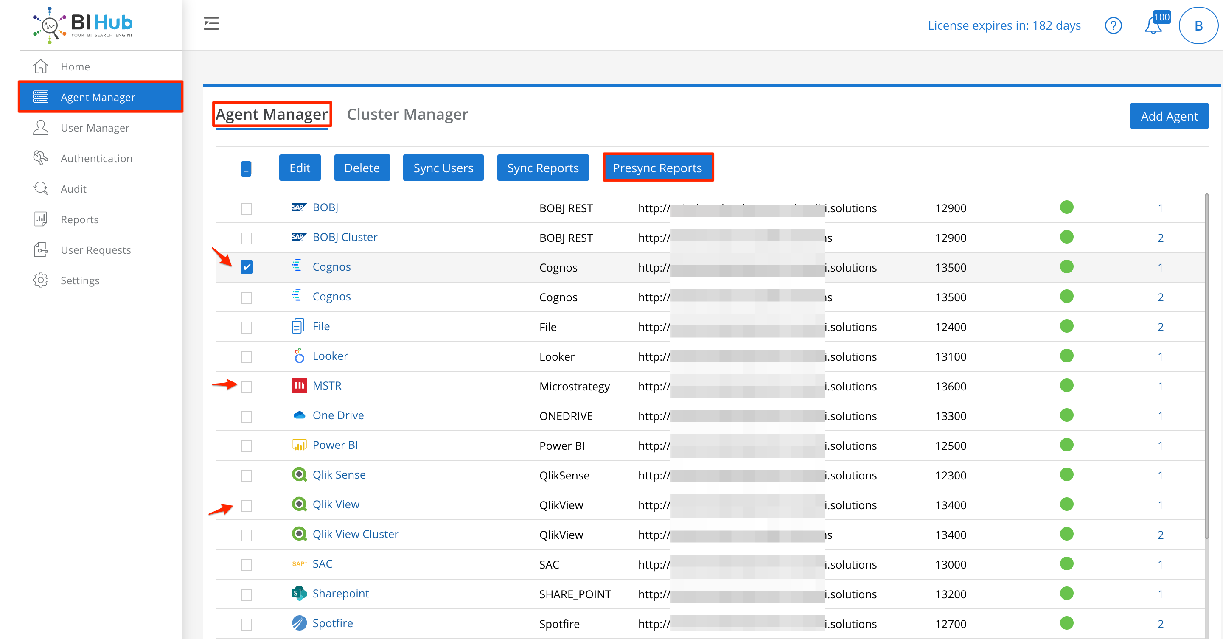Click the Spotfire logo icon
The width and height of the screenshot is (1223, 639).
[x=299, y=623]
